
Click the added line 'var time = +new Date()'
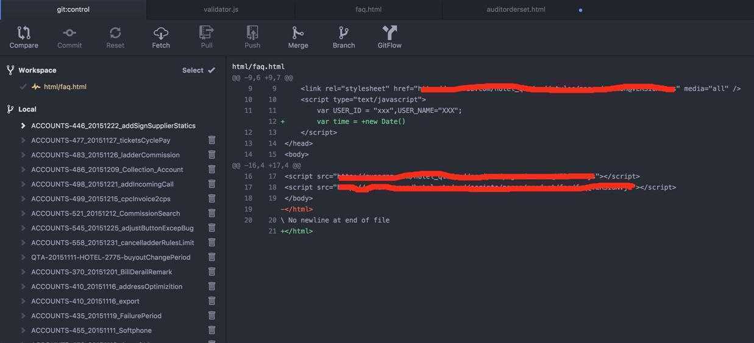[x=361, y=121]
